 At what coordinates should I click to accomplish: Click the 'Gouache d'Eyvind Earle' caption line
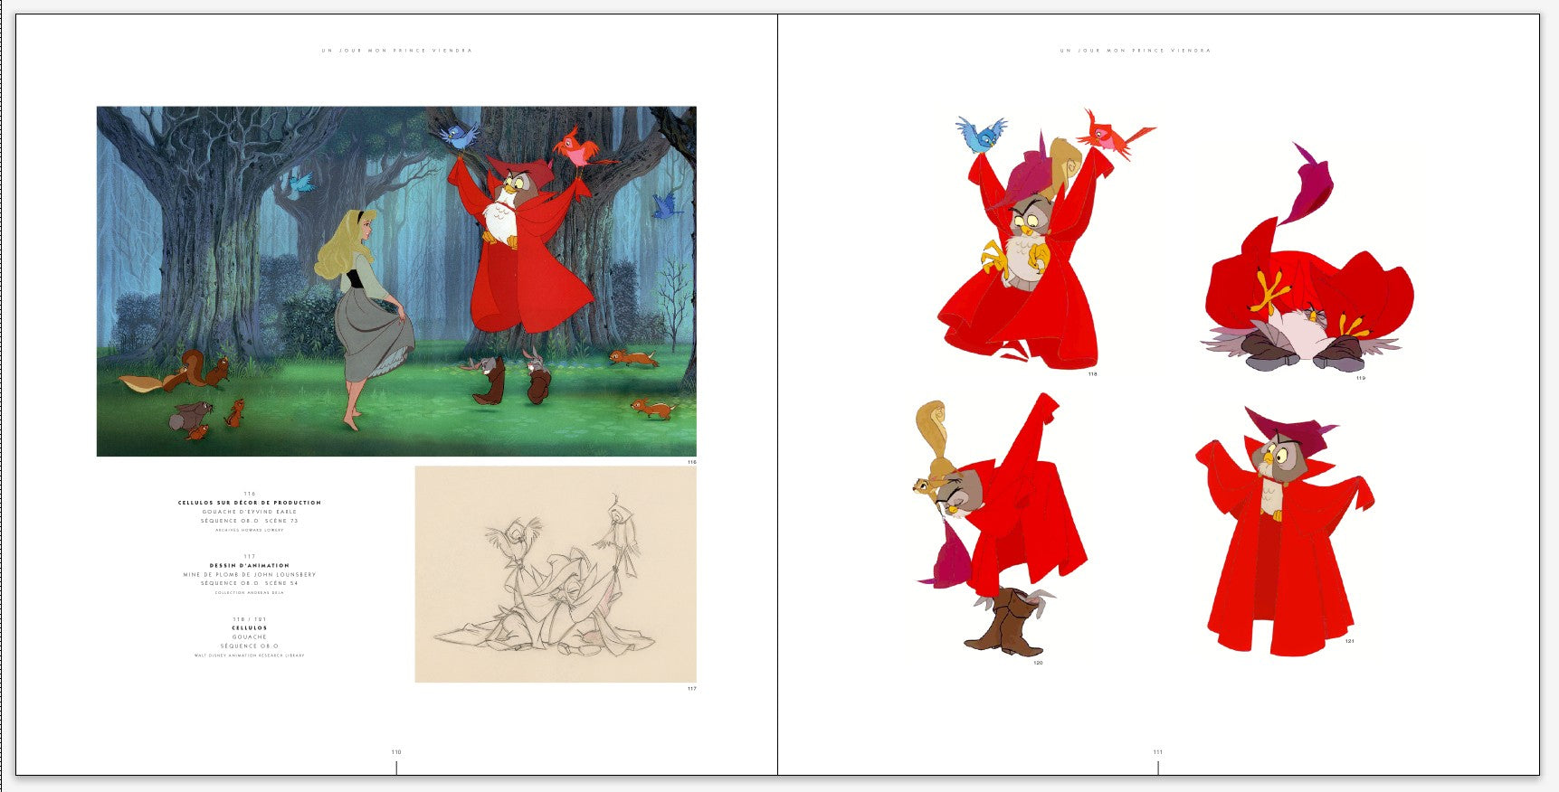250,512
